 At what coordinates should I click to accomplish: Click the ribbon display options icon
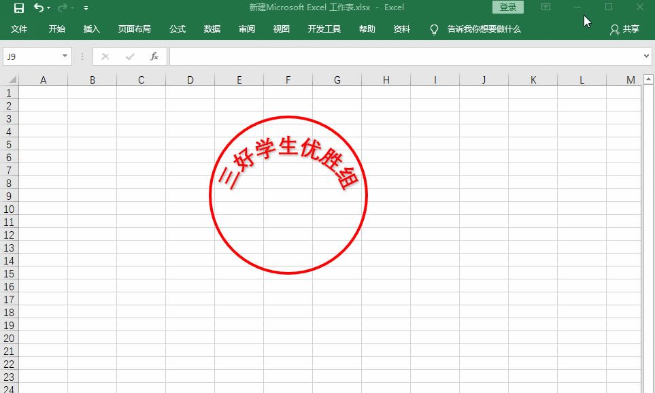tap(545, 7)
